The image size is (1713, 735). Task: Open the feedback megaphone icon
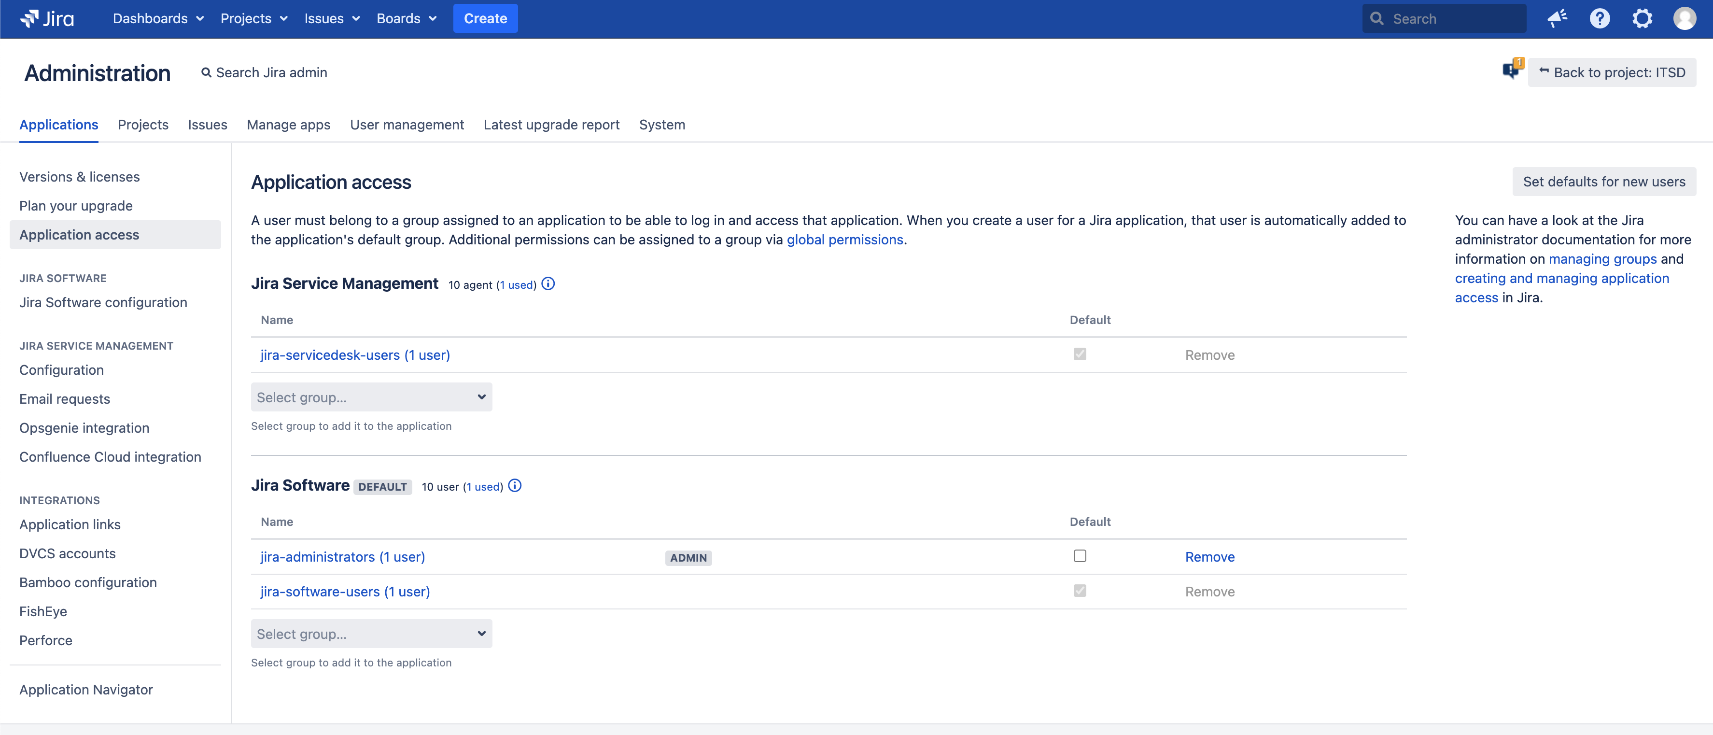tap(1558, 19)
